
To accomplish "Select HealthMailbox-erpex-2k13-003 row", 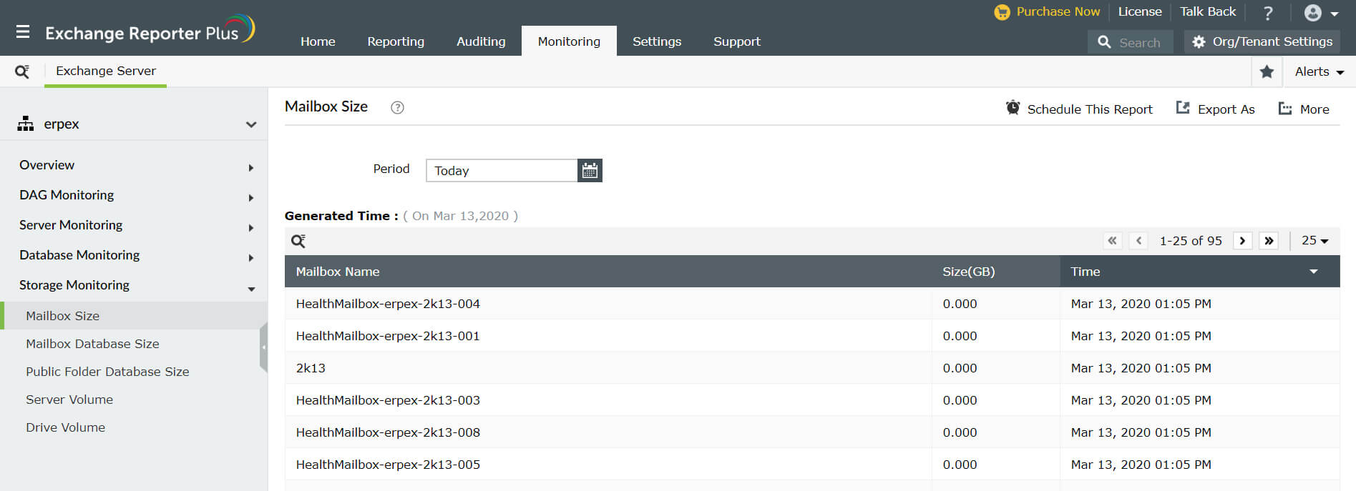I will click(812, 400).
